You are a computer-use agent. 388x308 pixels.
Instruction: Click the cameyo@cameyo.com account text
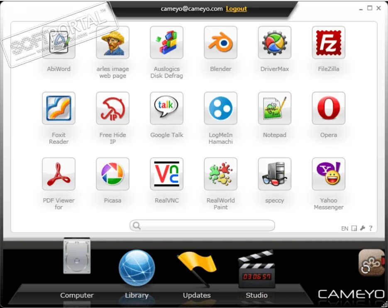click(x=192, y=9)
